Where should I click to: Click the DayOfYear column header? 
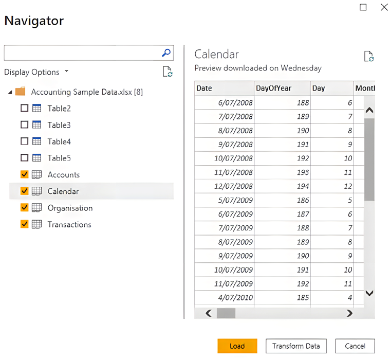pos(282,88)
